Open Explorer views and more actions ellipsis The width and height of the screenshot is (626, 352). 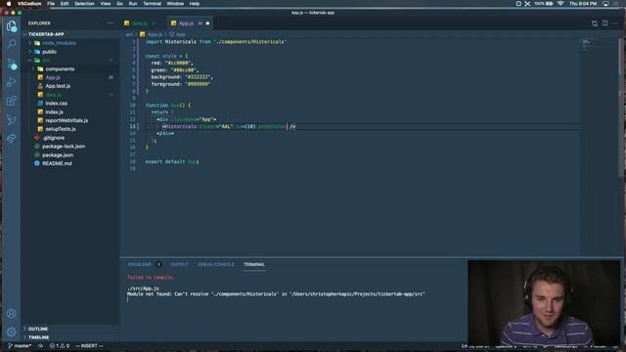pyautogui.click(x=111, y=23)
